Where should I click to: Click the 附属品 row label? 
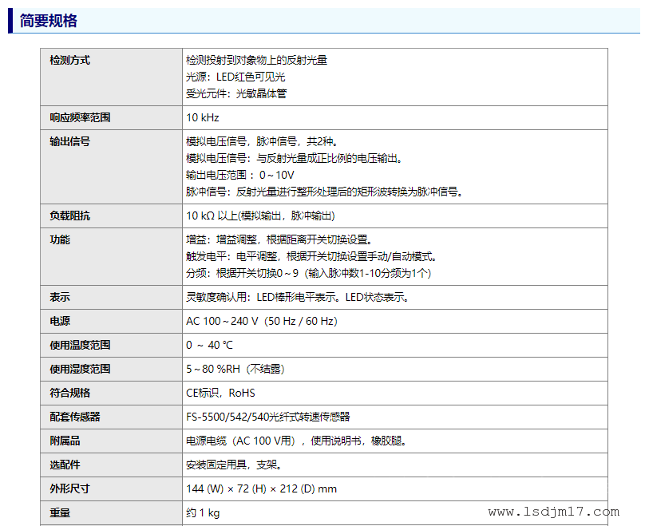(65, 441)
